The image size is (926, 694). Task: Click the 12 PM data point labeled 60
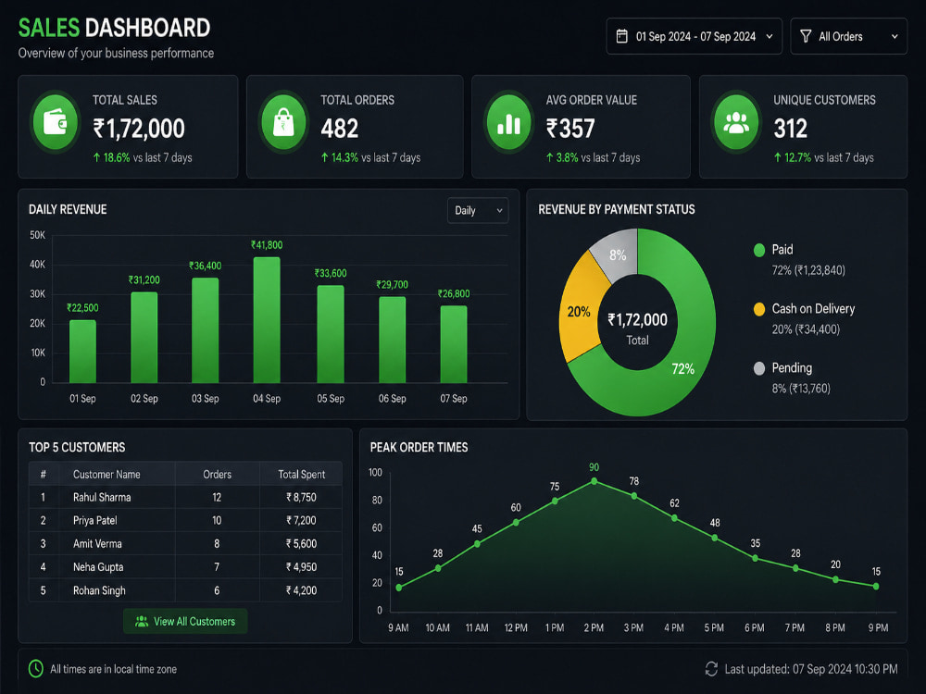point(516,522)
